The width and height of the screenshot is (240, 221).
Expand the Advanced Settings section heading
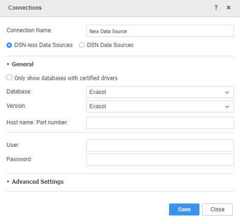(x=38, y=181)
